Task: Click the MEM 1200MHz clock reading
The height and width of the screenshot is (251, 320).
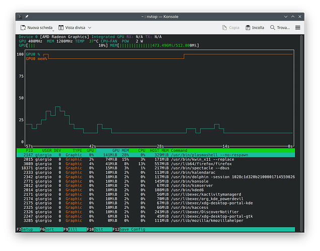Action: [x=59, y=41]
